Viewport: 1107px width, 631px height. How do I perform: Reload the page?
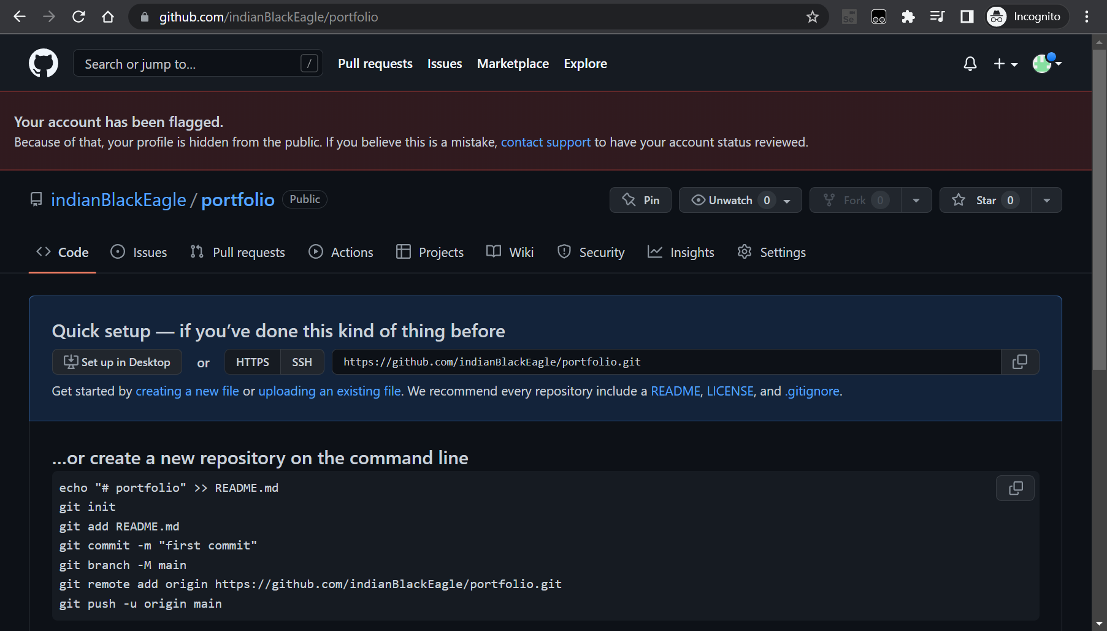[x=79, y=17]
